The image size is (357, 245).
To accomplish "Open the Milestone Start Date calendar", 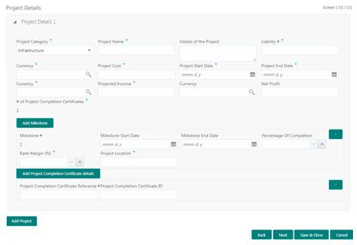I will (x=173, y=144).
